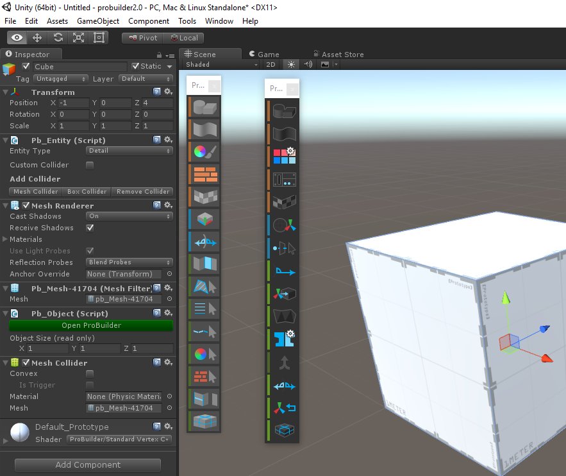Click blue shape with gear icon, right panel
This screenshot has width=566, height=476.
(285, 339)
